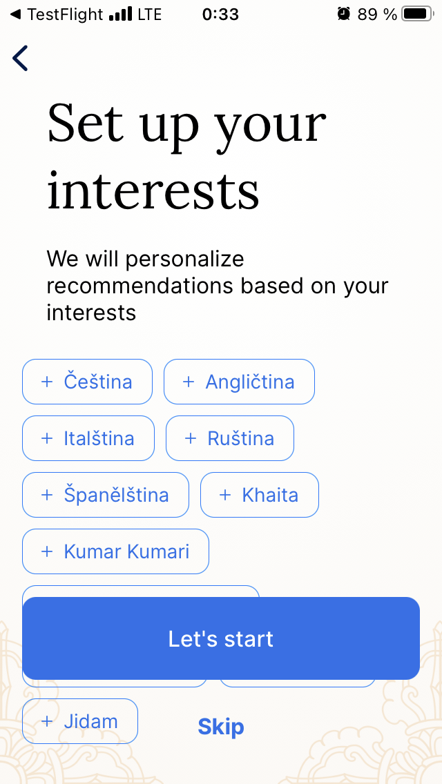
Task: Tap the battery indicator icon
Action: (416, 14)
